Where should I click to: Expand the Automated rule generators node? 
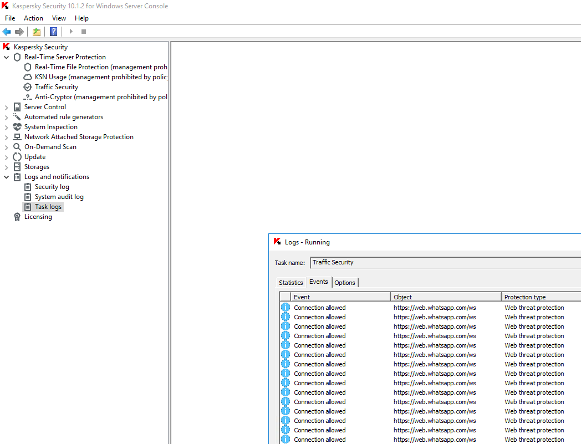pyautogui.click(x=6, y=118)
